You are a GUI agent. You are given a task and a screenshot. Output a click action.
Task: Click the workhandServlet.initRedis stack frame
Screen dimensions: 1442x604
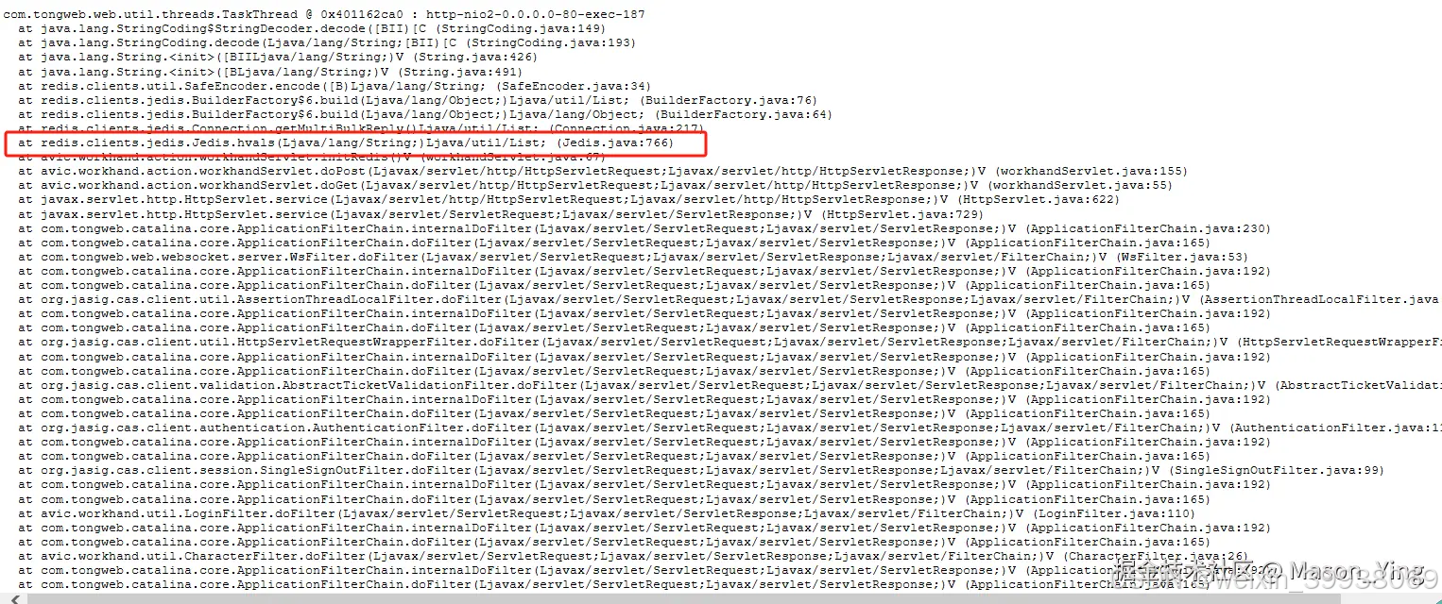pyautogui.click(x=312, y=157)
